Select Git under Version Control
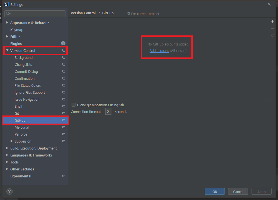The height and width of the screenshot is (200, 278). 17,114
